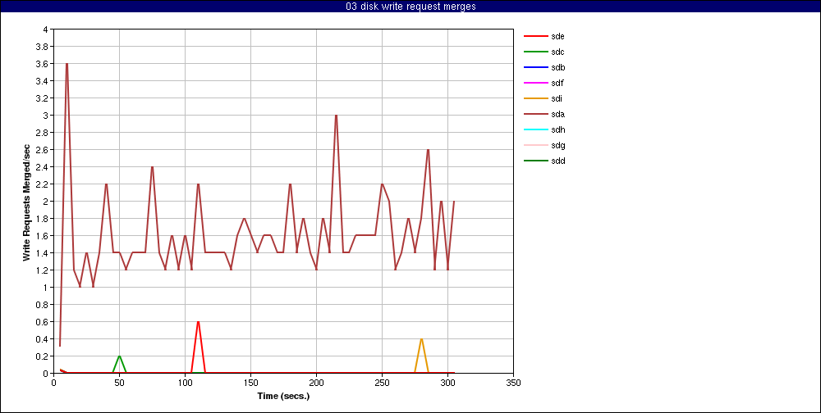Viewport: 821px width, 413px height.
Task: Click the green sdc spike at 0.2
Action: coord(119,356)
